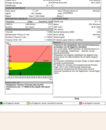This screenshot has width=106, height=130.
Task: Select age risk value '1:1066'
Action: tap(49, 32)
